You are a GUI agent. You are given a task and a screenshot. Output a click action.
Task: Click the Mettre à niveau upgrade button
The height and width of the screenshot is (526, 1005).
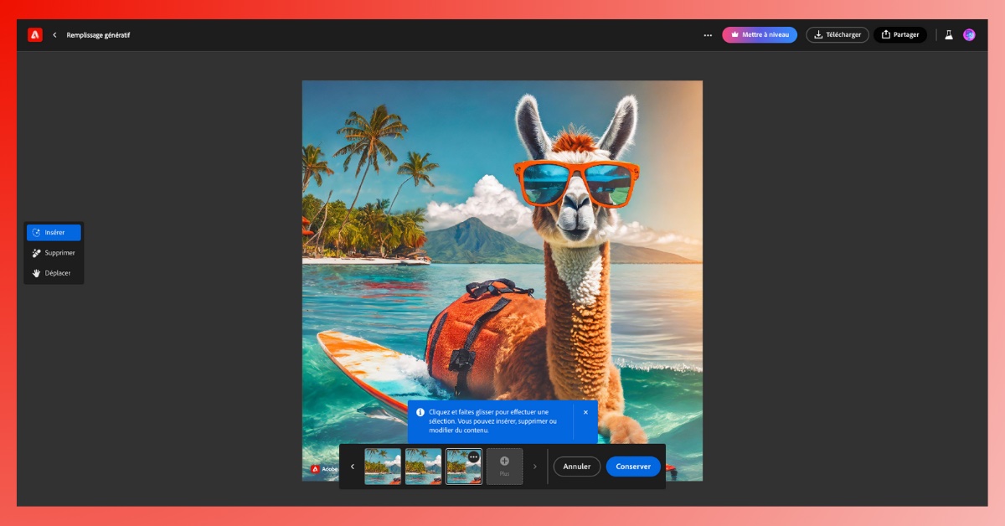coord(760,35)
